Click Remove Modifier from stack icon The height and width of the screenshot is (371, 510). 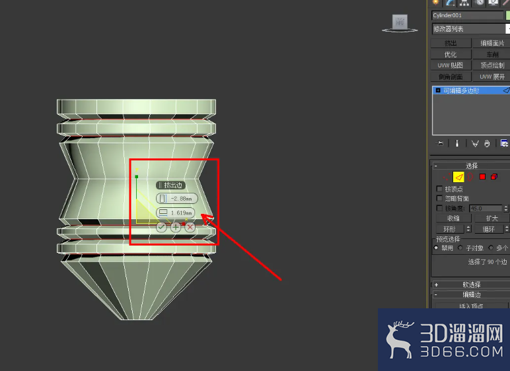487,143
